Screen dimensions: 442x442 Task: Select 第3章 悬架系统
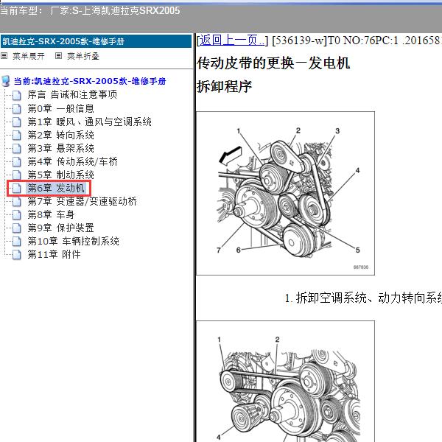[60, 148]
